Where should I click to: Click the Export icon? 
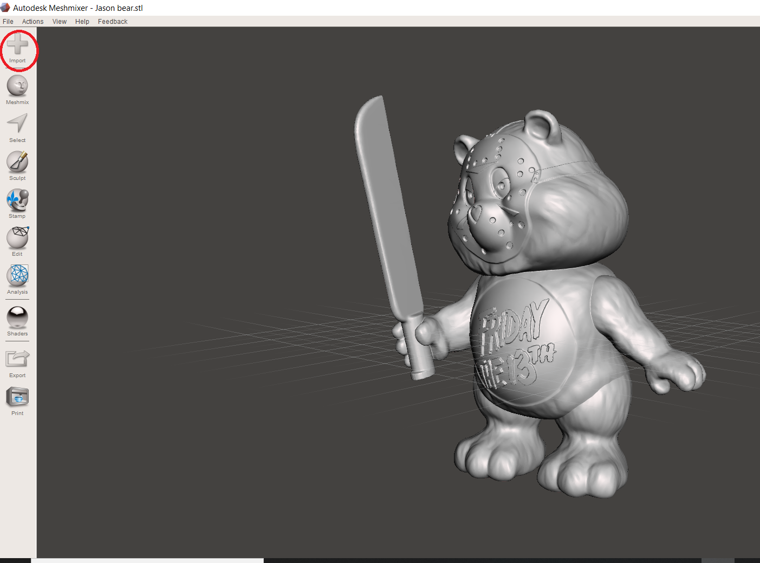point(17,359)
